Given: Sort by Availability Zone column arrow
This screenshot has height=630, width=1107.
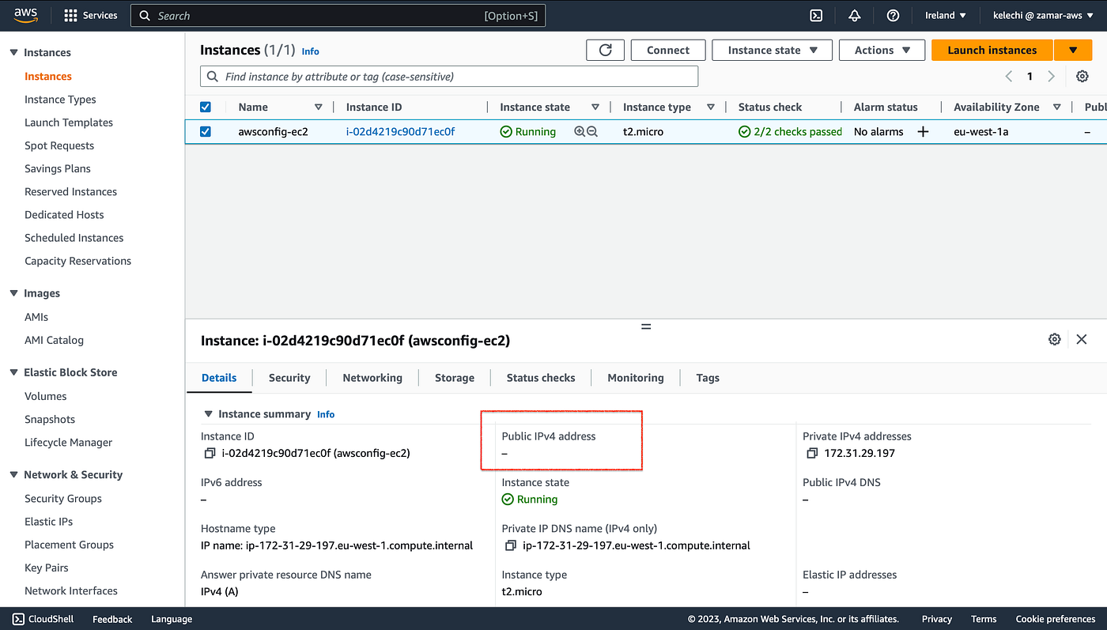Looking at the screenshot, I should tap(1056, 108).
